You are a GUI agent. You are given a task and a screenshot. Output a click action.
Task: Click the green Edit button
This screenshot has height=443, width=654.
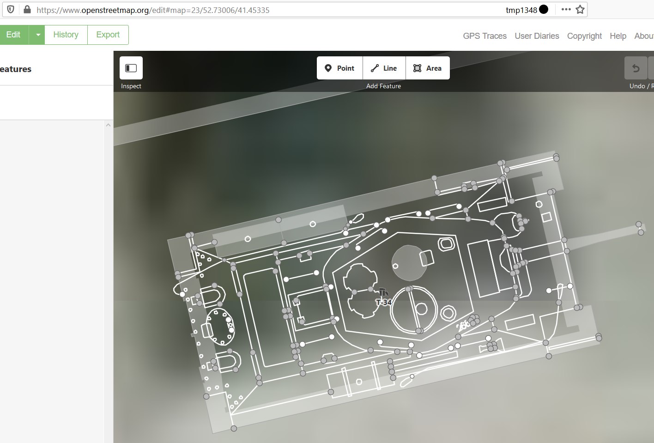pyautogui.click(x=13, y=35)
